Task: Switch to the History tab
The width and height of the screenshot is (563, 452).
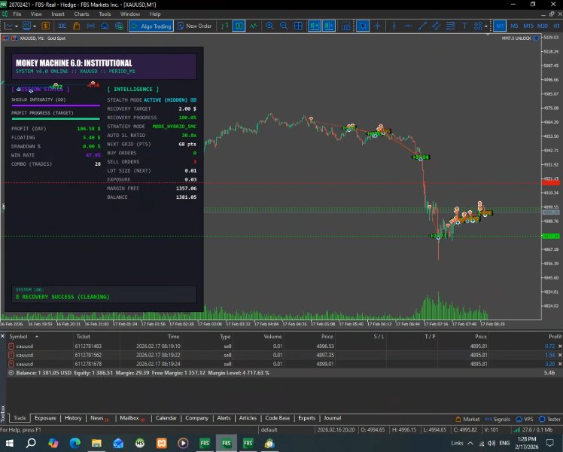Action: click(x=73, y=418)
